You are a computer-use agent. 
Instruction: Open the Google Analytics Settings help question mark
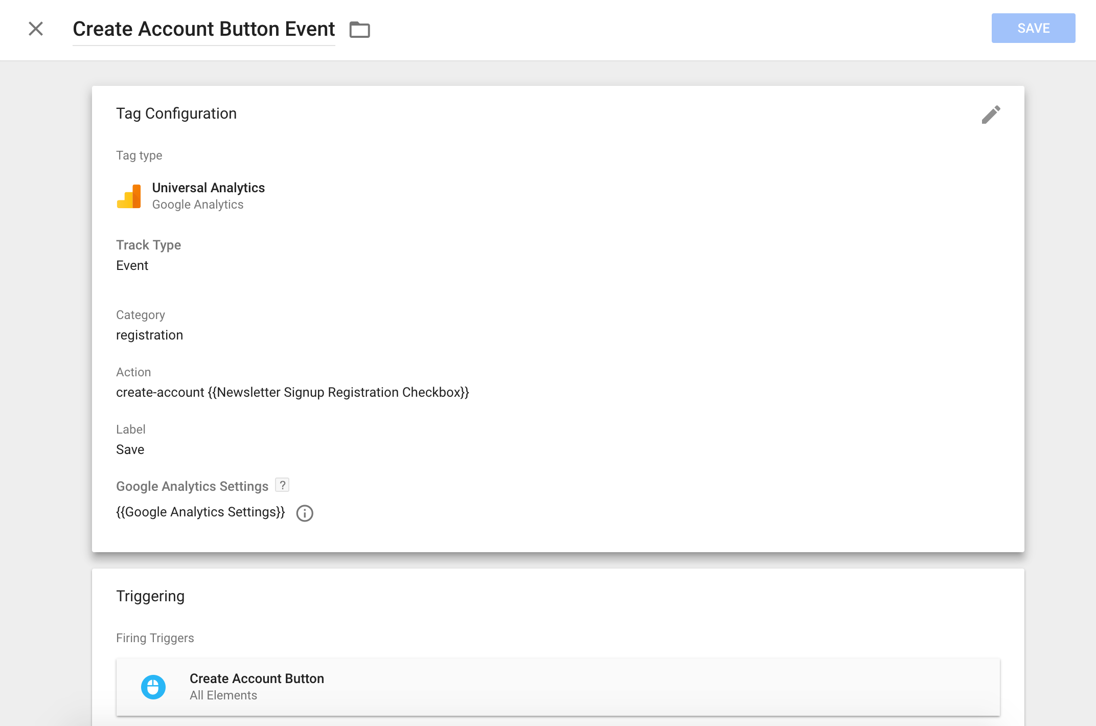point(282,485)
